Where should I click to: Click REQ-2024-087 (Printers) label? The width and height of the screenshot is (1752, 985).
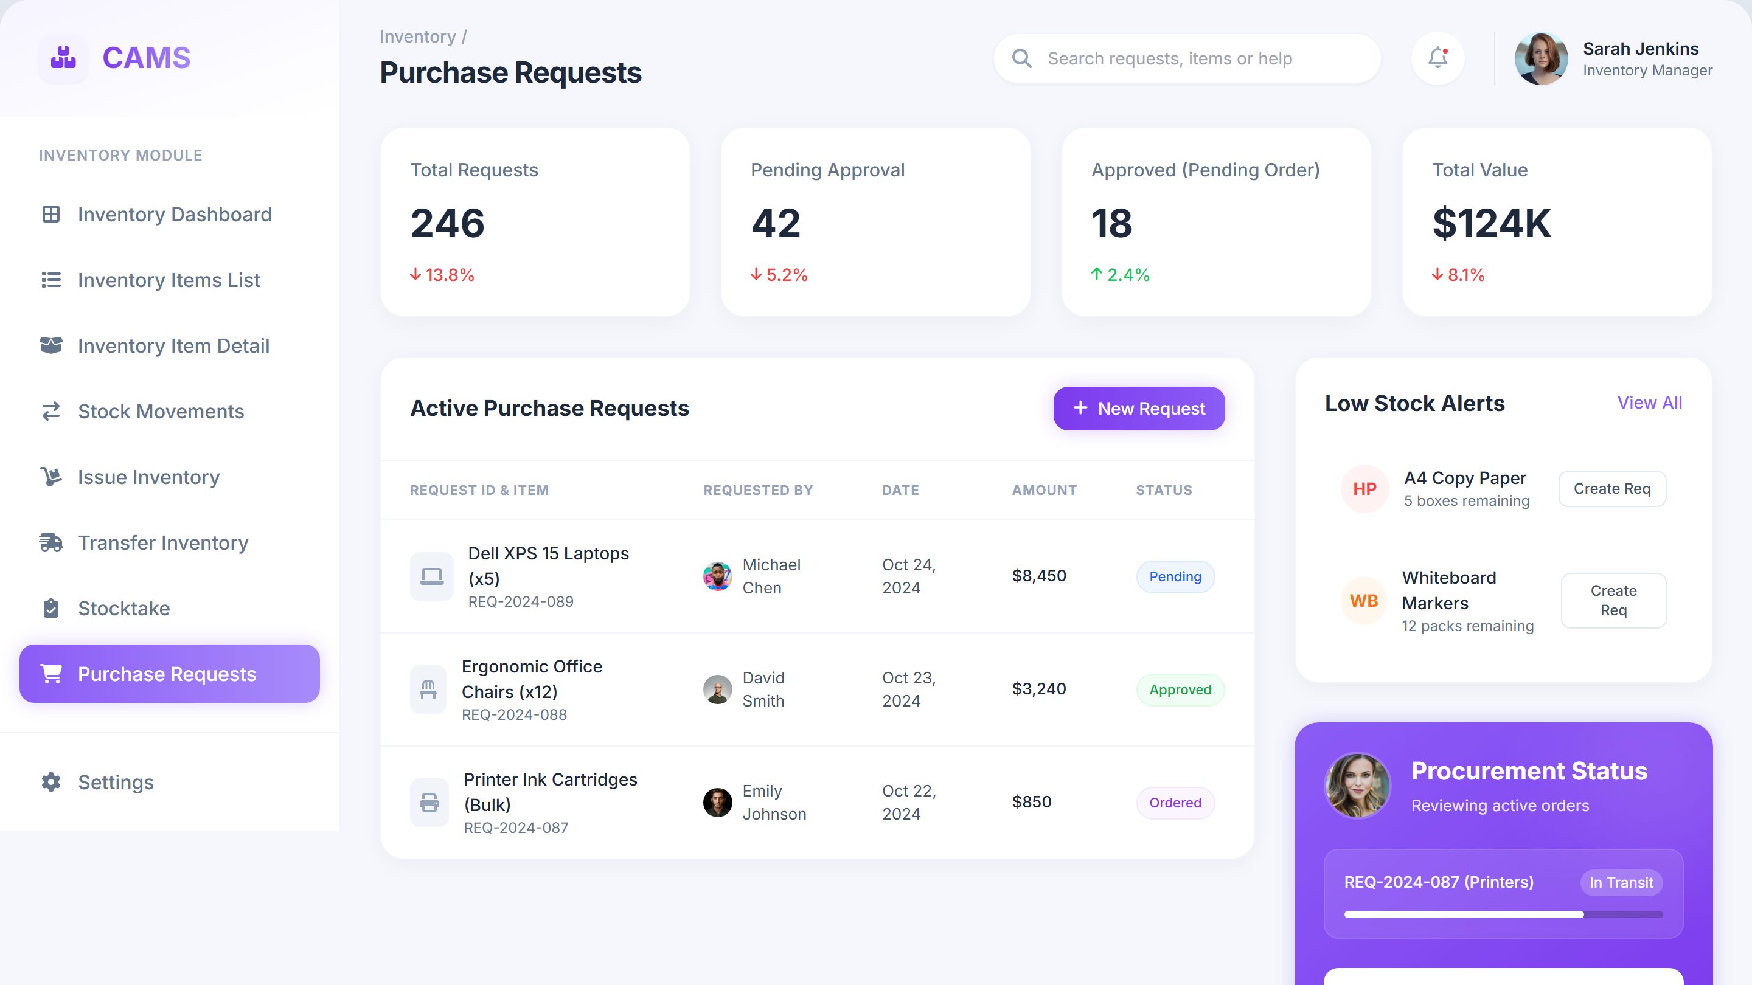pyautogui.click(x=1439, y=882)
